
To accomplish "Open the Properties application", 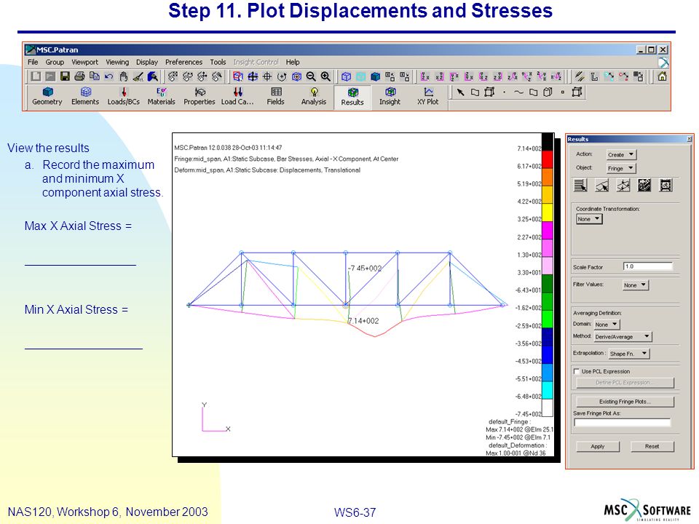I will tap(200, 96).
